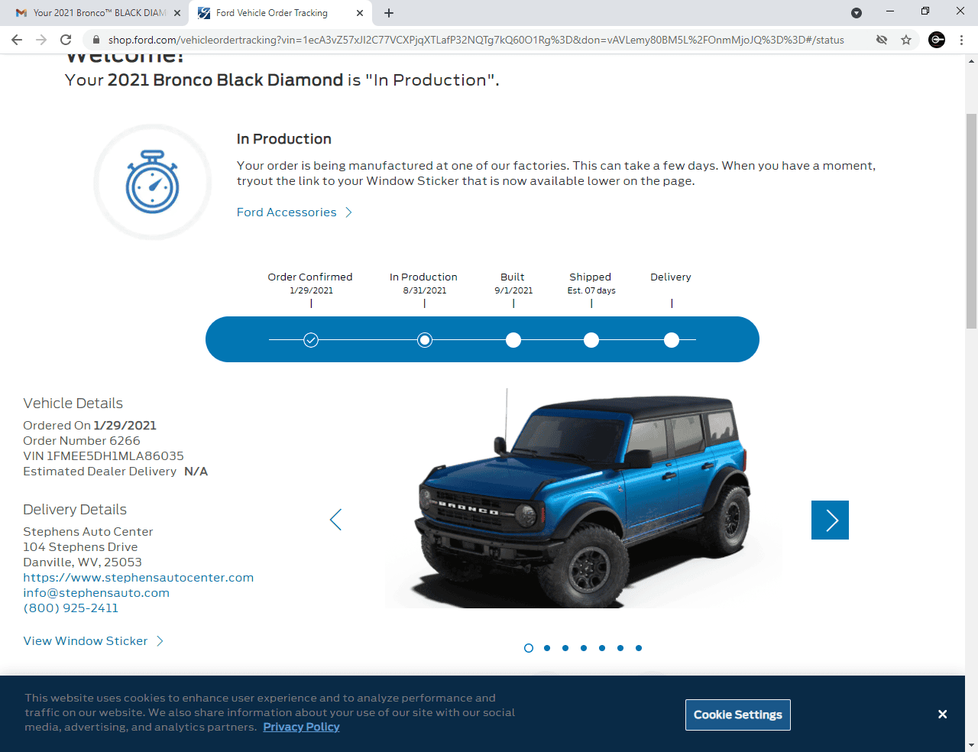Restore down the Chrome window
Screen dimensions: 978x752
(x=925, y=11)
